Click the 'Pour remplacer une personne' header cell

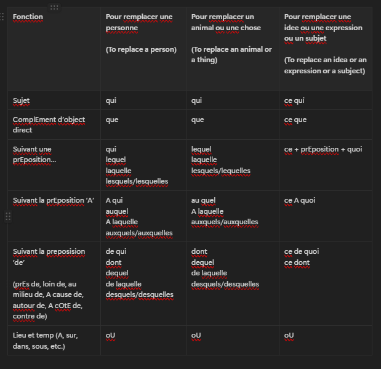pyautogui.click(x=143, y=49)
